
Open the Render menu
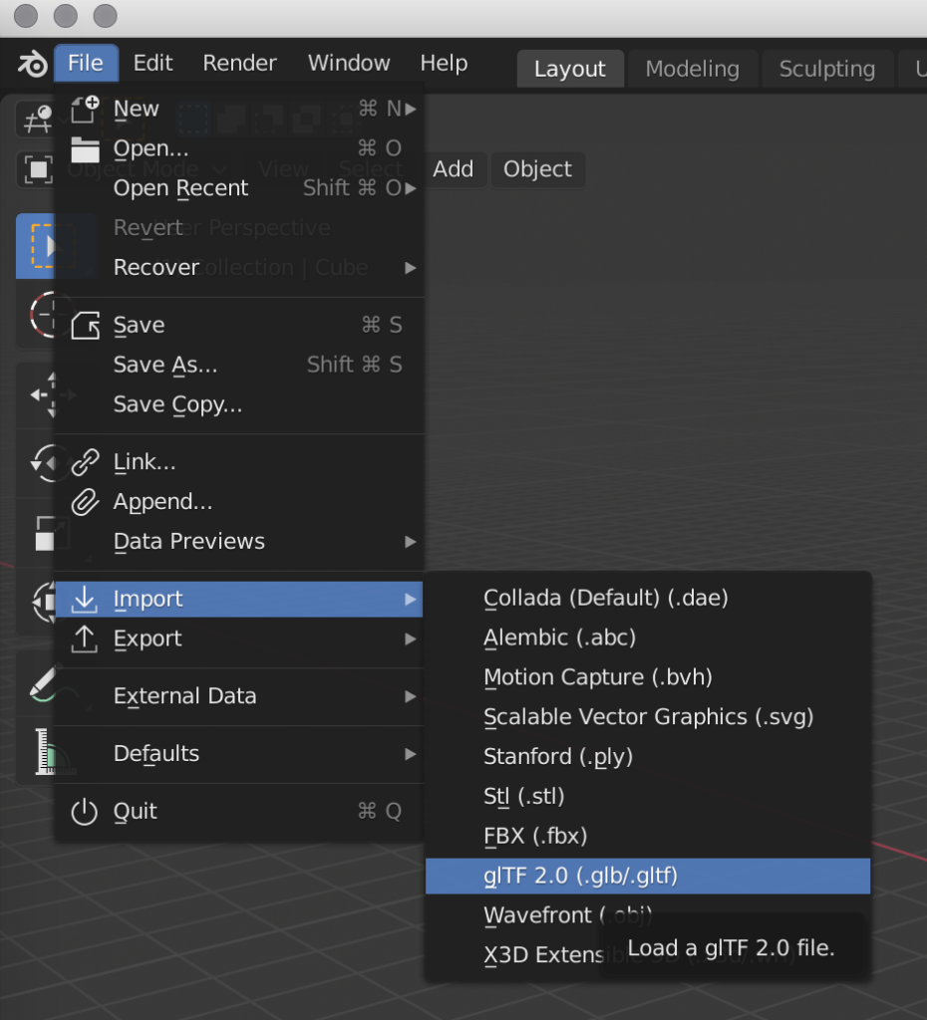239,63
